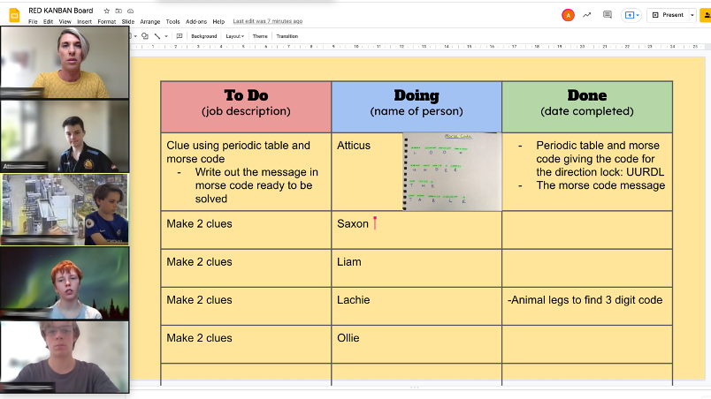Select the Line tool in the toolbar
Viewport: 711px width, 399px height.
coord(157,36)
